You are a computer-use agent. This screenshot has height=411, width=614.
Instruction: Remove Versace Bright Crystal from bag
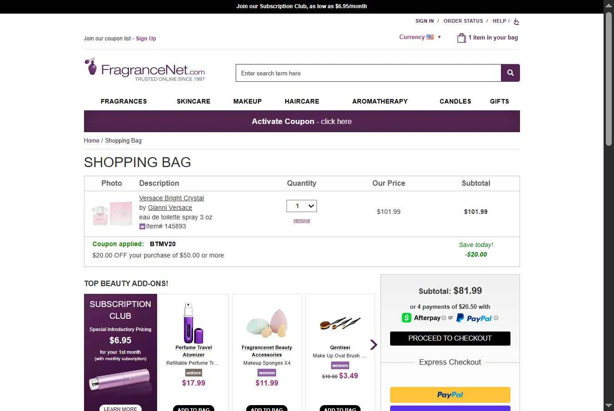302,221
